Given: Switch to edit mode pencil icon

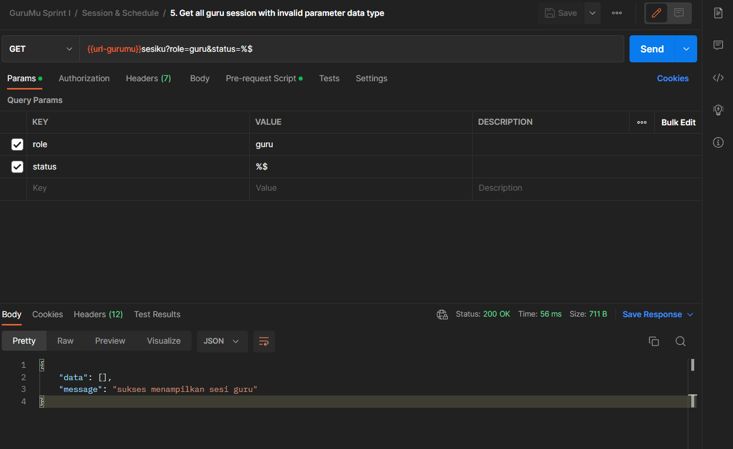Looking at the screenshot, I should 657,13.
